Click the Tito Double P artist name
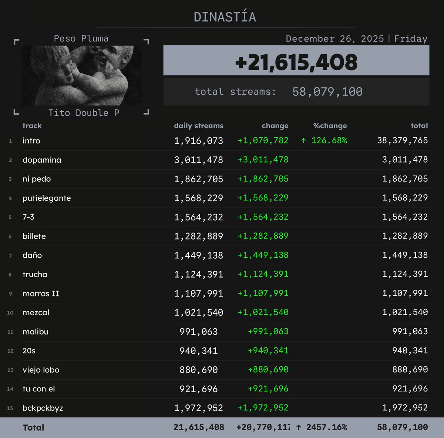This screenshot has height=438, width=444. [84, 113]
